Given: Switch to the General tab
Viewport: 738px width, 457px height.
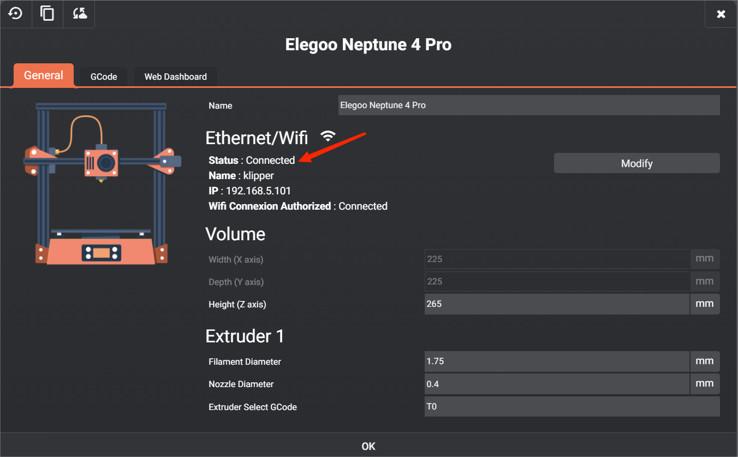Looking at the screenshot, I should click(44, 75).
